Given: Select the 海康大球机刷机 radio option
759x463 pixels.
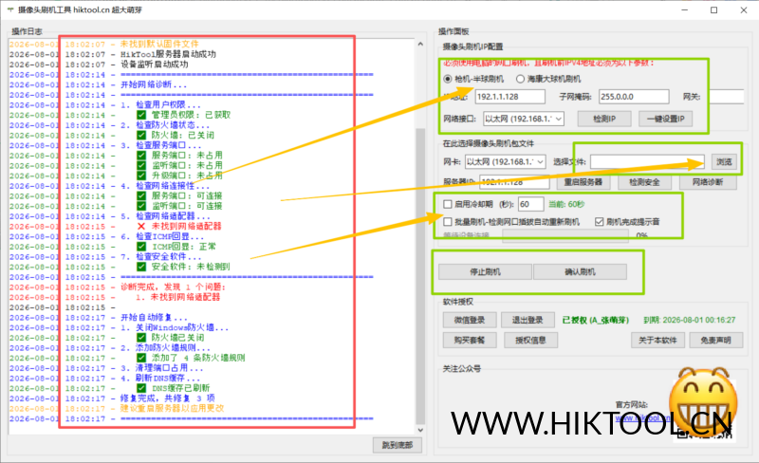Looking at the screenshot, I should [x=520, y=79].
